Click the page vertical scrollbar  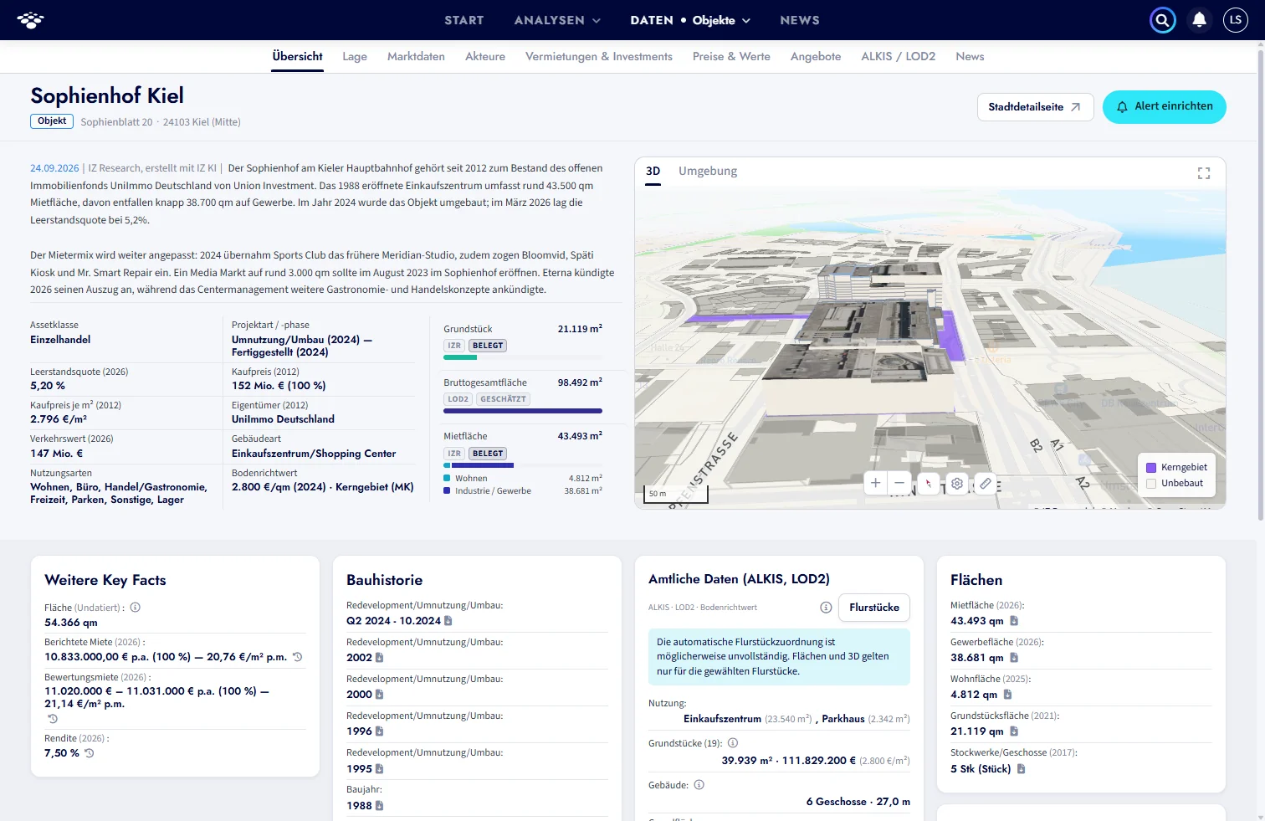1260,285
